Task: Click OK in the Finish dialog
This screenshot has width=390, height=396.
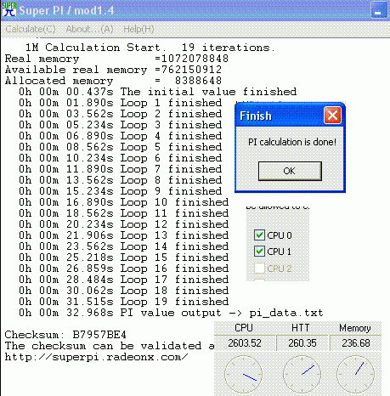Action: click(x=290, y=171)
